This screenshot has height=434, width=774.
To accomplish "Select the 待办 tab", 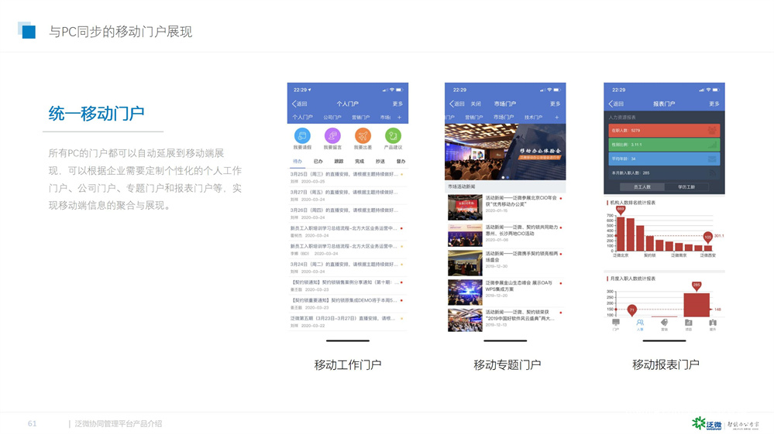I will coord(298,162).
